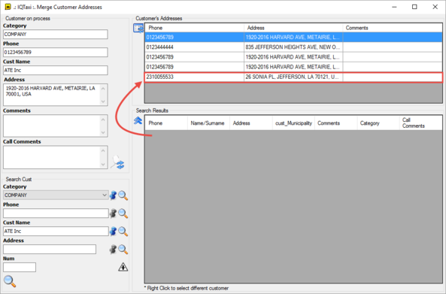Click the swap icon near Call Comments
The height and width of the screenshot is (294, 446).
pyautogui.click(x=118, y=162)
